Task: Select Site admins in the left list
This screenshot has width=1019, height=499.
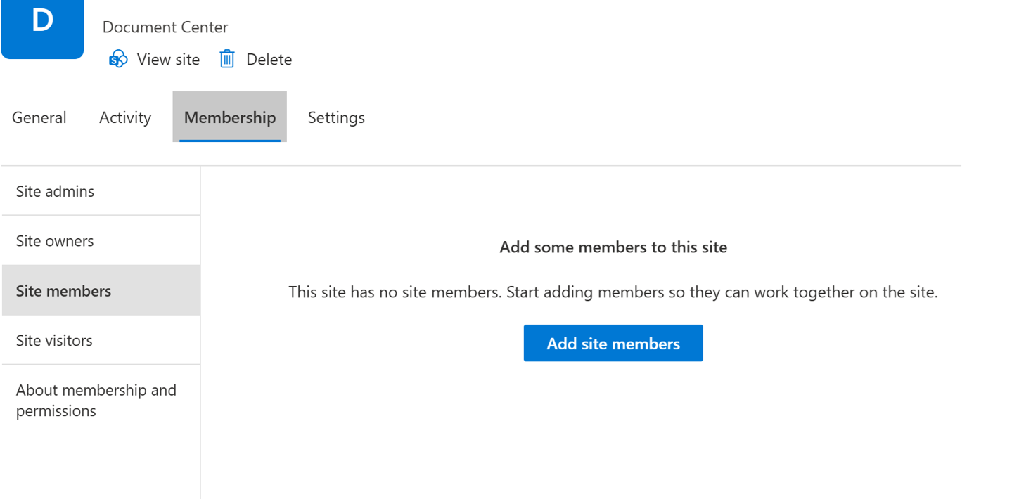Action: [x=55, y=191]
